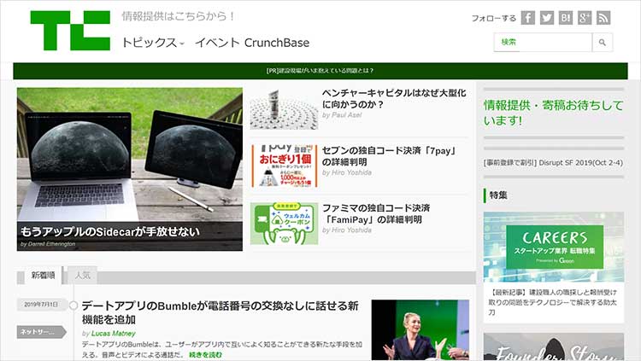Open the Bumble article photo thumbnail
This screenshot has height=361, width=641.
[x=420, y=330]
